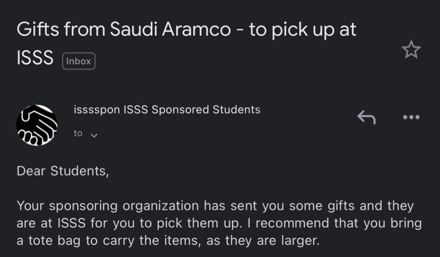Click the 'tote bag' sentence in body

[x=168, y=241]
